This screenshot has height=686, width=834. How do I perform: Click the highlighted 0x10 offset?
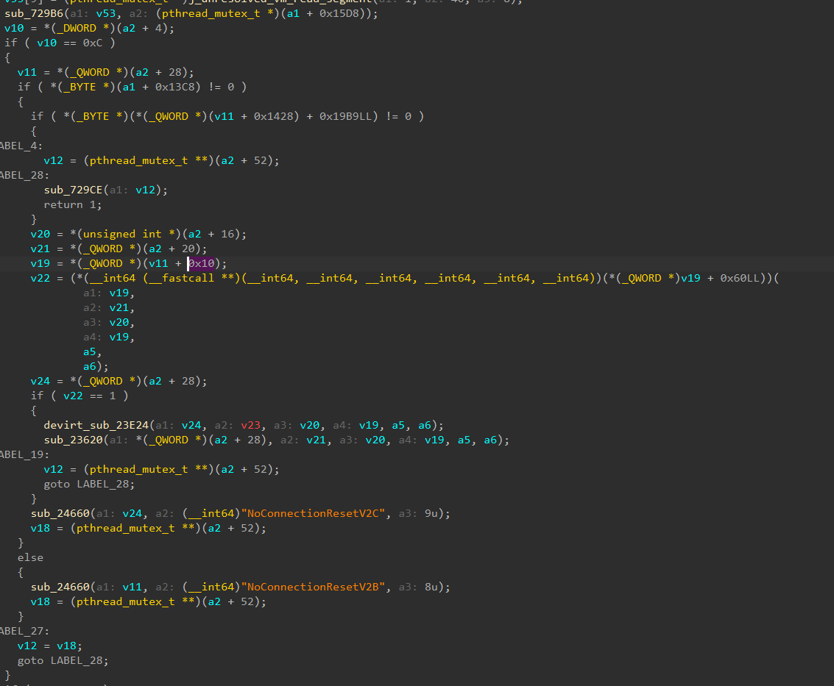202,263
